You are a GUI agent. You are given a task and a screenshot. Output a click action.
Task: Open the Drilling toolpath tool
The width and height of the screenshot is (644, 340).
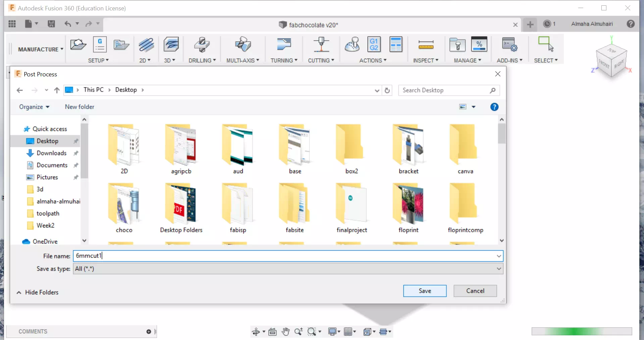point(201,45)
